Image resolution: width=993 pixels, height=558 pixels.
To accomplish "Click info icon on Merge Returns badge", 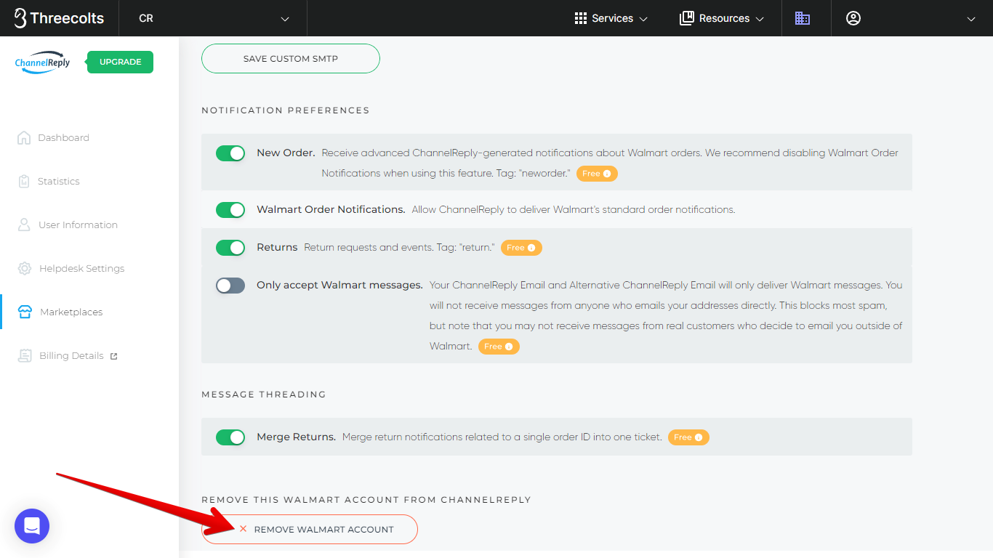I will click(x=699, y=437).
